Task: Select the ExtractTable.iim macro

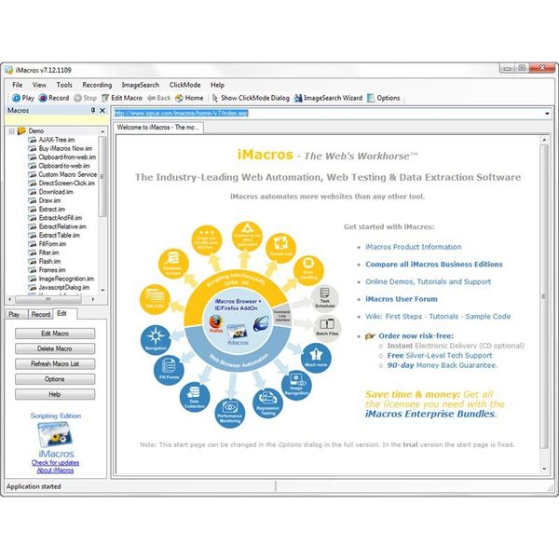Action: tap(60, 236)
